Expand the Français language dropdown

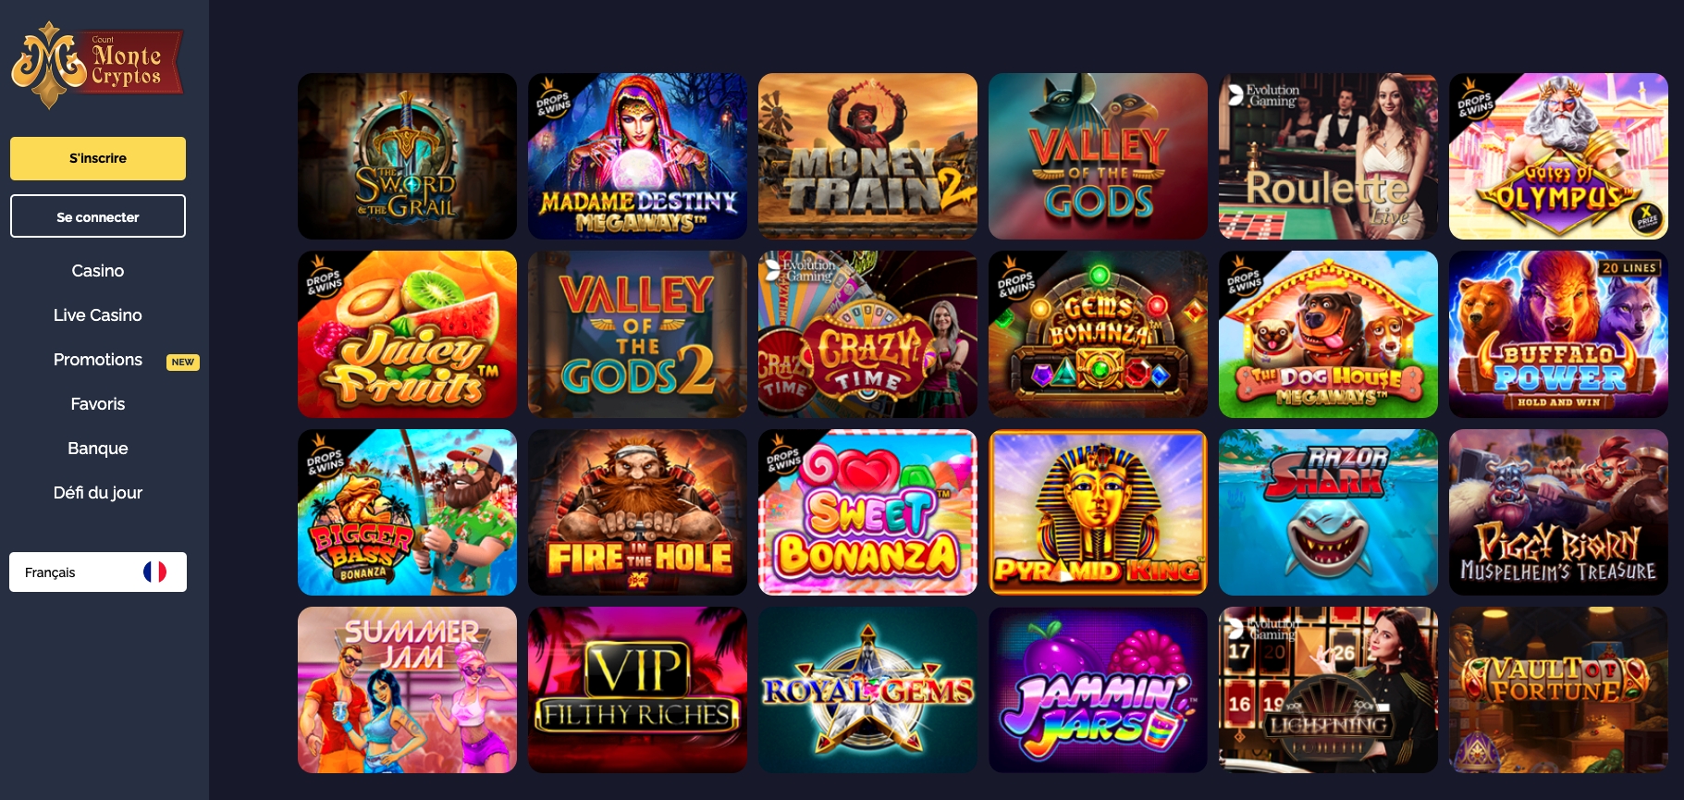pos(98,572)
